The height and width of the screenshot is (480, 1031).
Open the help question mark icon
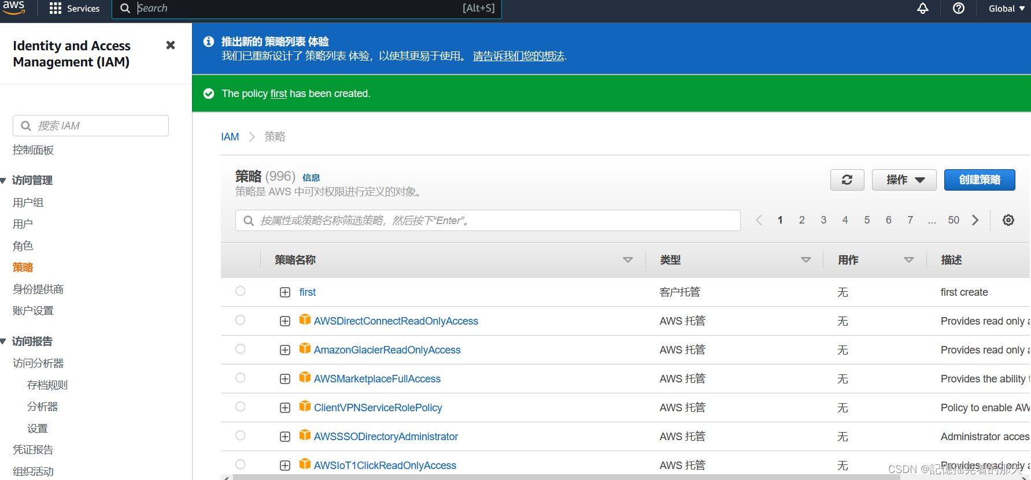[959, 8]
